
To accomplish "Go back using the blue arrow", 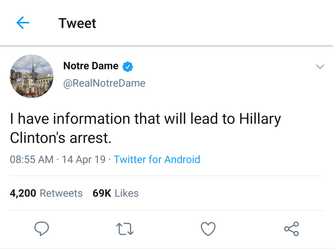I will [x=23, y=23].
